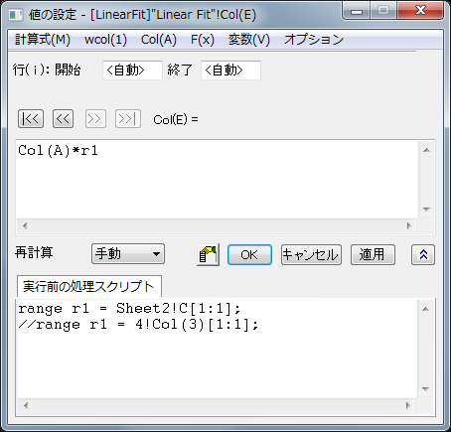This screenshot has width=451, height=432.
Task: Select the 実行前の処理スクリプト tab
Action: click(x=89, y=286)
